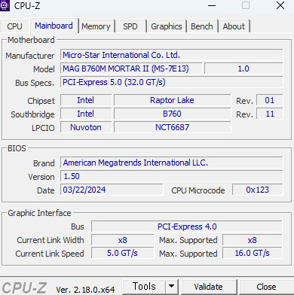Click the Southbridge B760 value
The image size is (294, 295).
point(172,114)
